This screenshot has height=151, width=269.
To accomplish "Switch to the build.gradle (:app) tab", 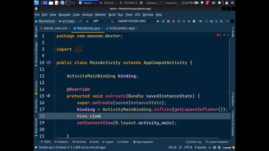I will tap(122, 28).
